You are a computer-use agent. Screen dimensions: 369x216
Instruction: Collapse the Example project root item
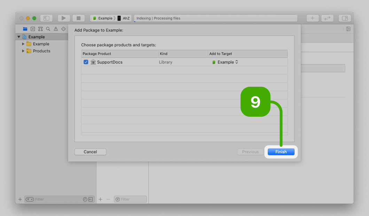click(x=19, y=37)
